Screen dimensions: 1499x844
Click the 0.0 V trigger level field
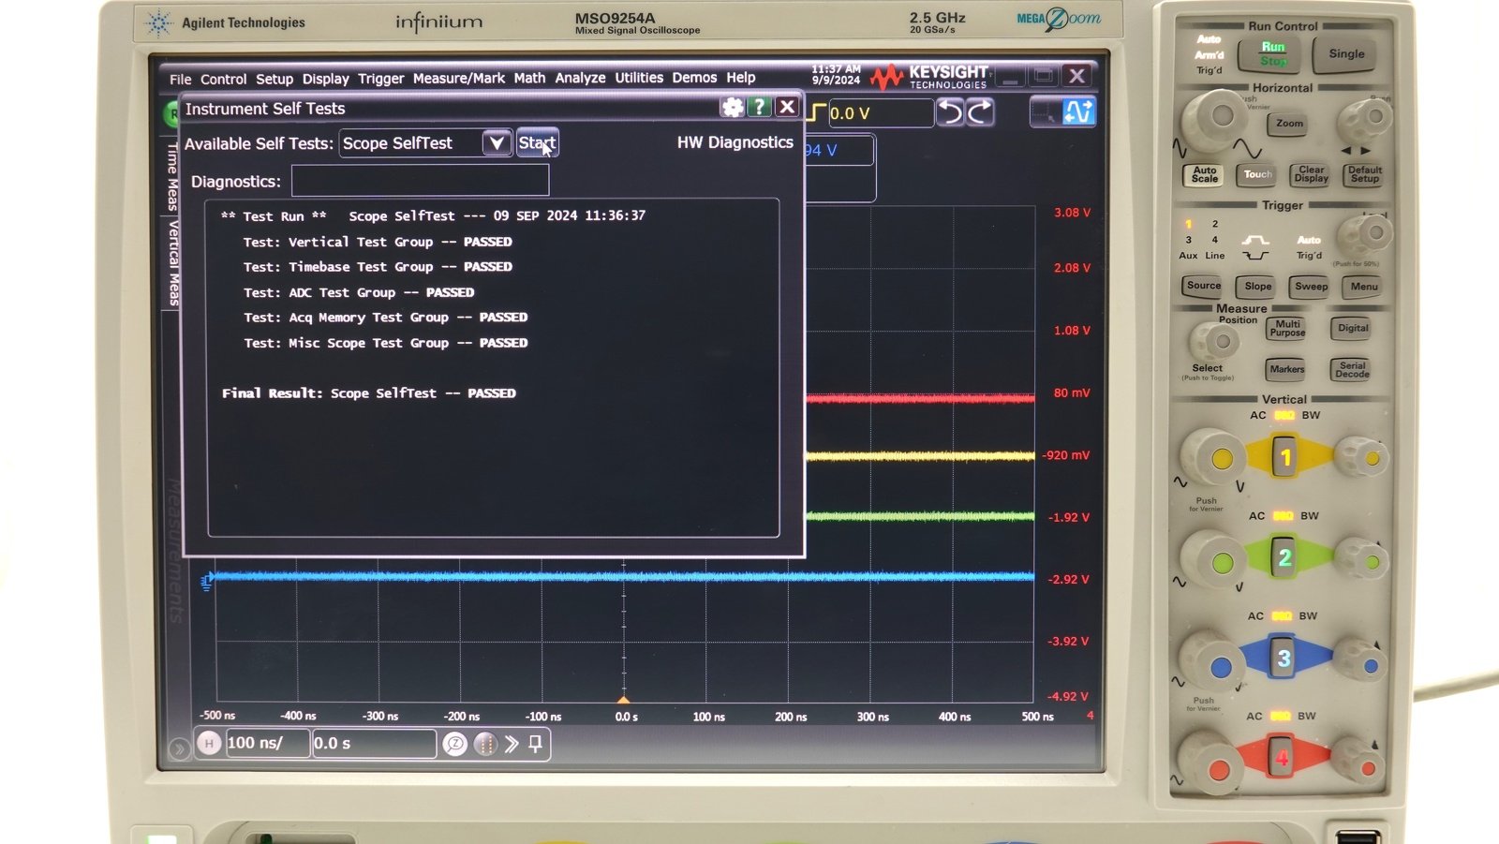pos(881,113)
